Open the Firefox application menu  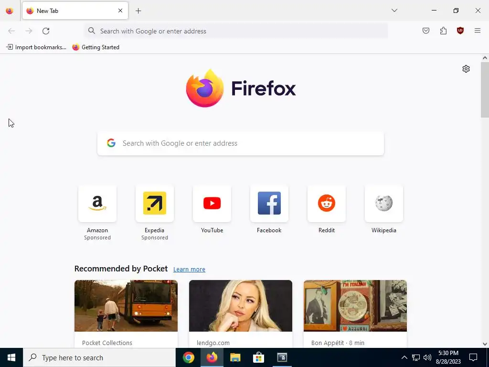[x=478, y=31]
